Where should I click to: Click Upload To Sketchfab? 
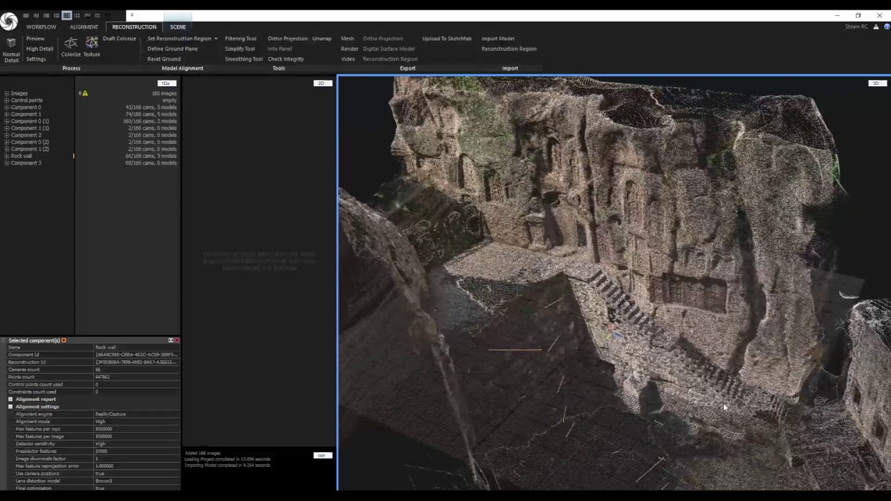coord(446,39)
